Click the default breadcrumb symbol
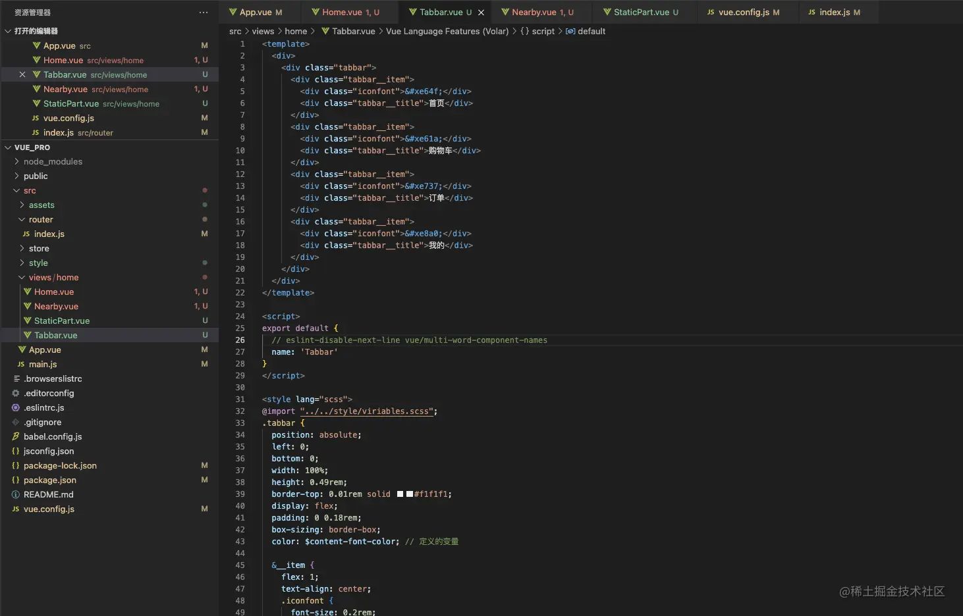 (x=586, y=31)
